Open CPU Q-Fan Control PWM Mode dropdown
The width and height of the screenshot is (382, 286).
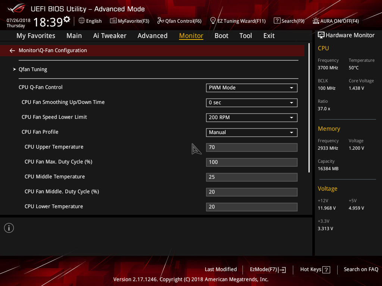252,88
